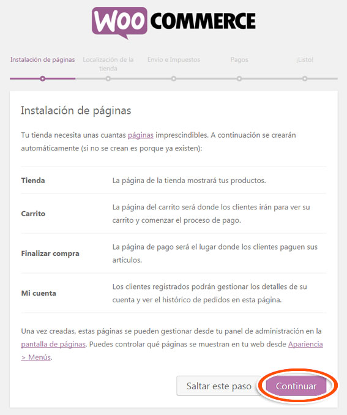Click description beginning 'La página de pago será'
Image resolution: width=347 pixels, height=415 pixels.
click(x=215, y=253)
